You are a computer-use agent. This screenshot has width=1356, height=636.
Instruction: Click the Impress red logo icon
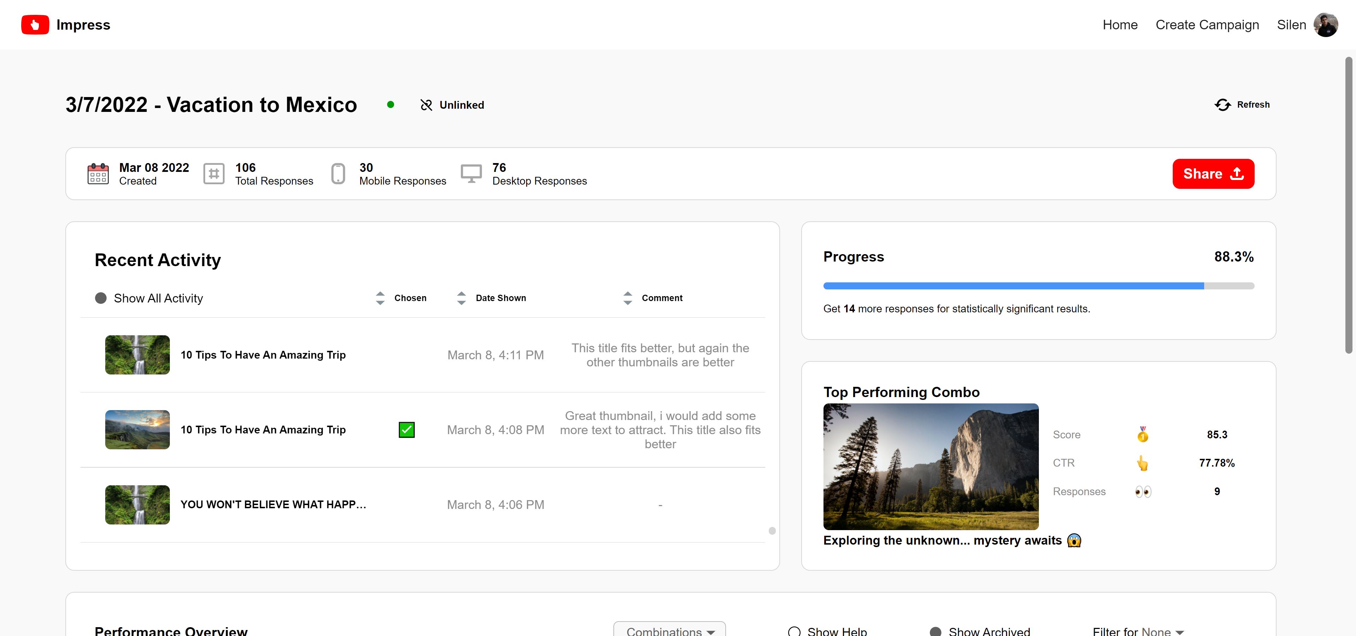pos(35,25)
